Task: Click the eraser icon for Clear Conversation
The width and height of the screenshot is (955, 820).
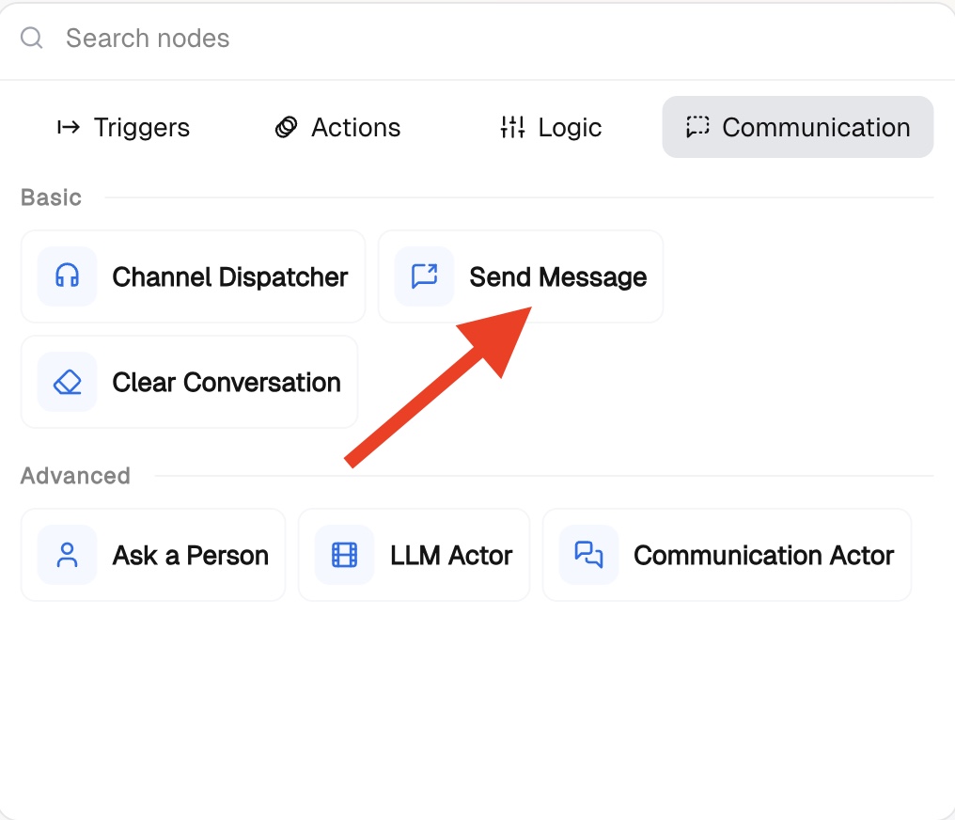Action: click(x=67, y=382)
